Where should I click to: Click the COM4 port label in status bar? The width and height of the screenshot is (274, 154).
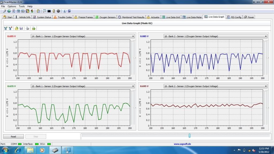[x=14, y=144]
